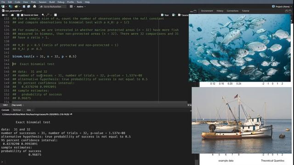Click the binom.test code on line 142

coord(45,56)
